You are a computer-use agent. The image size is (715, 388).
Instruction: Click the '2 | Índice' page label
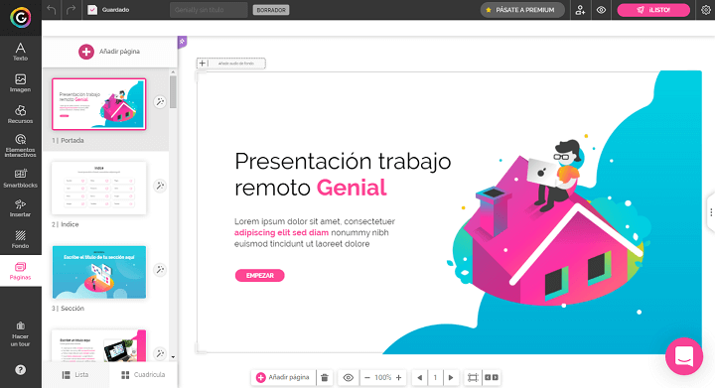[x=66, y=224]
